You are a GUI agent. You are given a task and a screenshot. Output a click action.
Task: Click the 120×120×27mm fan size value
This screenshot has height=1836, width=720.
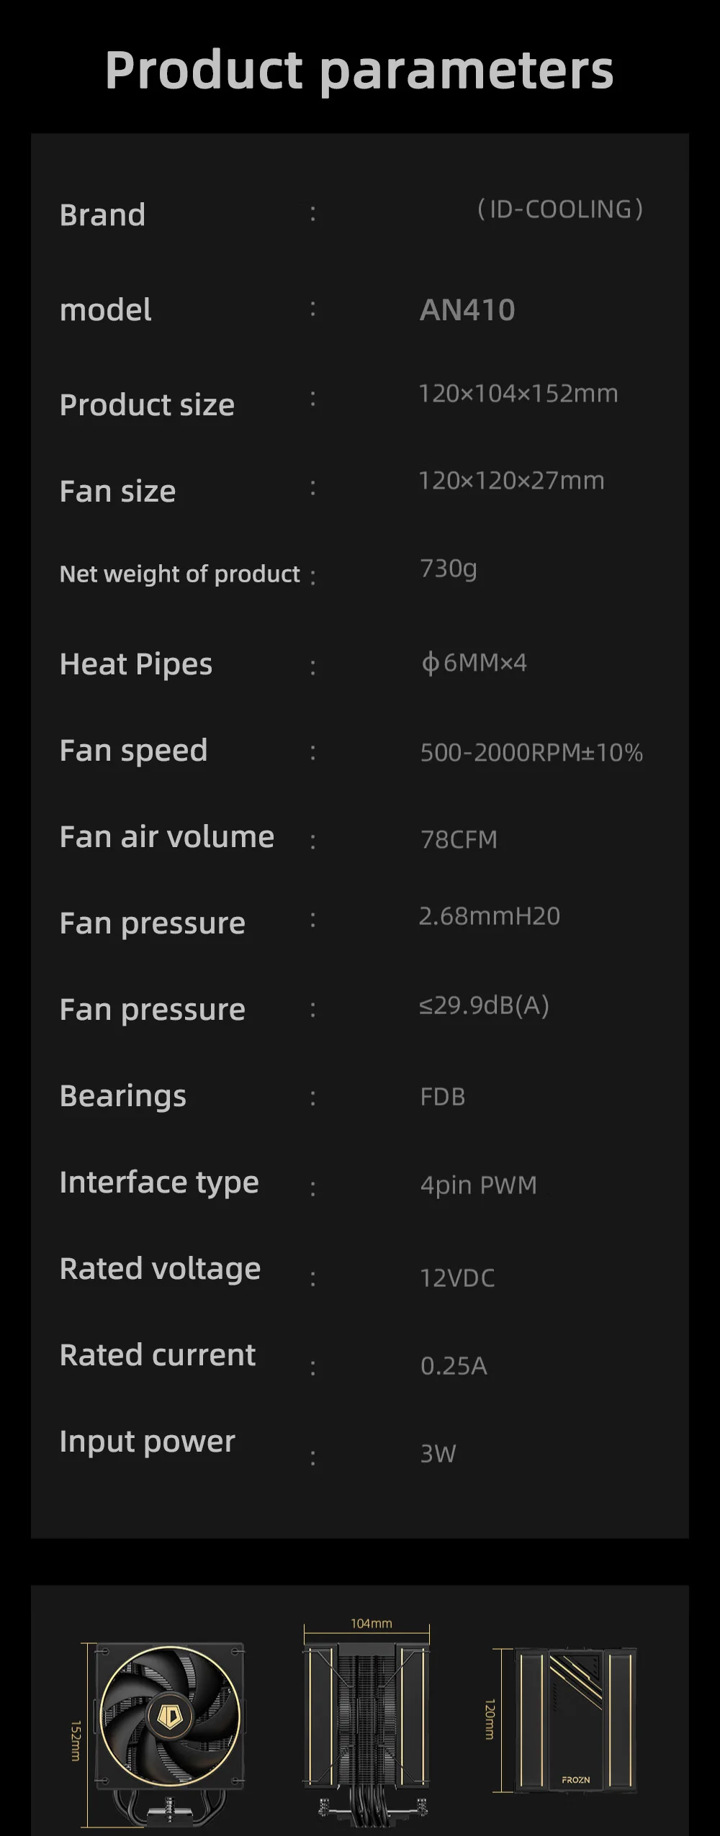511,481
